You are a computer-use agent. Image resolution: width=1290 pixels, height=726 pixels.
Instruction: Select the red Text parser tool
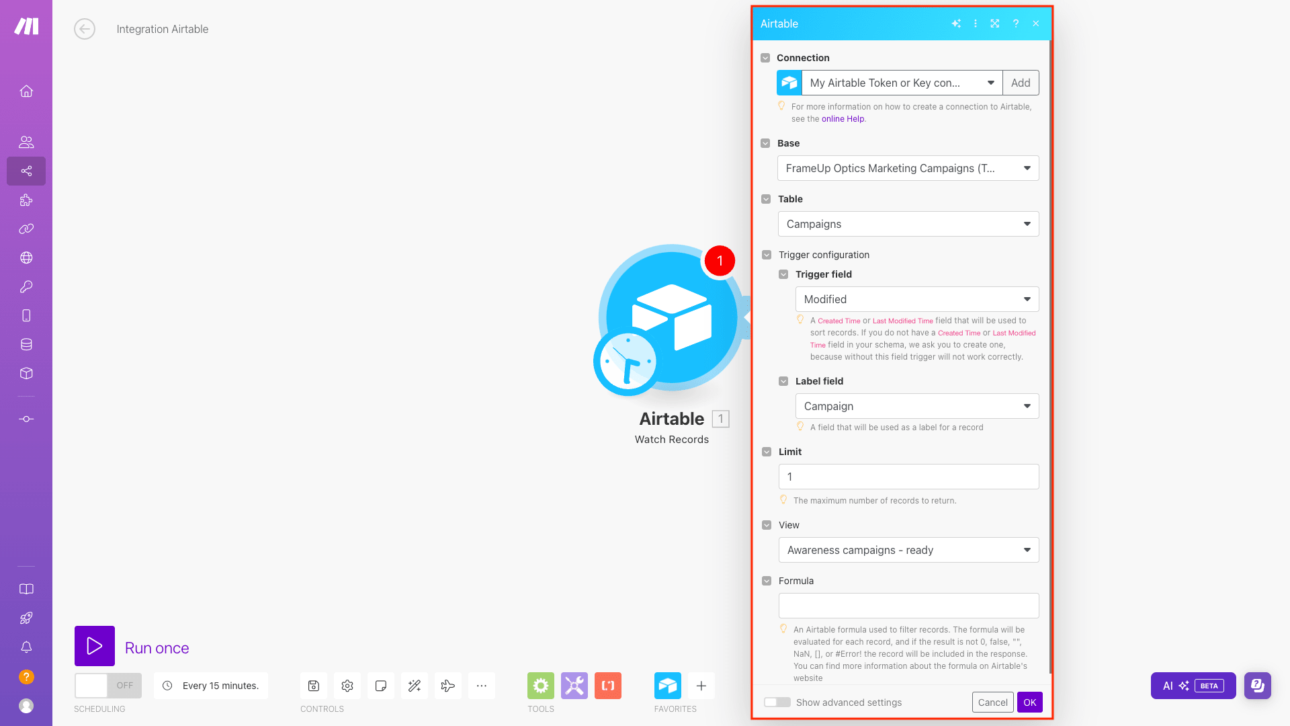[607, 685]
